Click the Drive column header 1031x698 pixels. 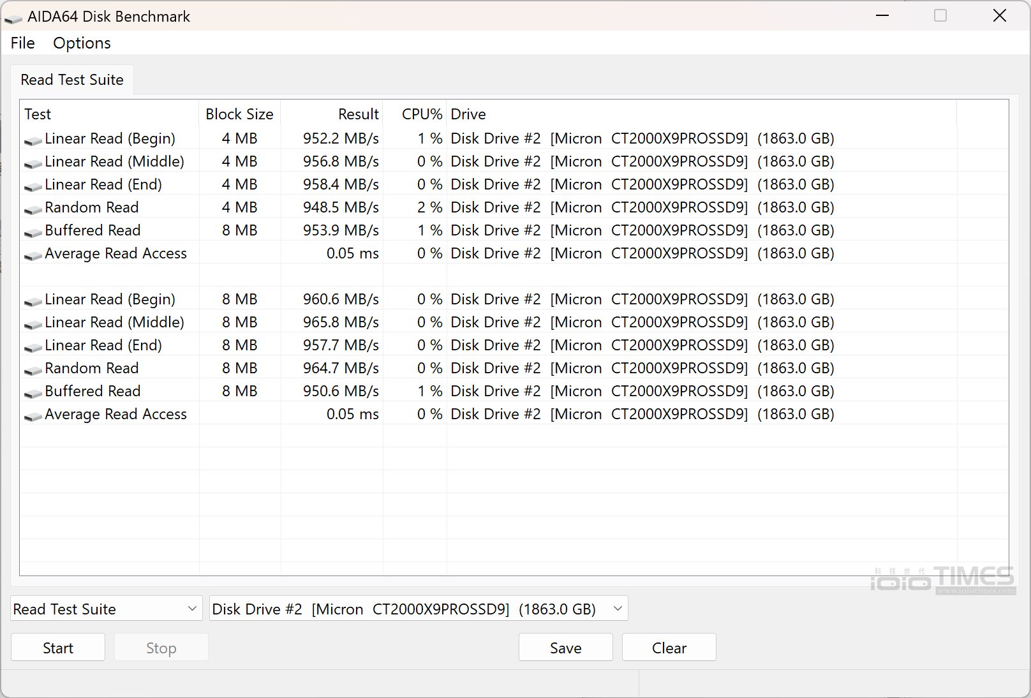[702, 114]
